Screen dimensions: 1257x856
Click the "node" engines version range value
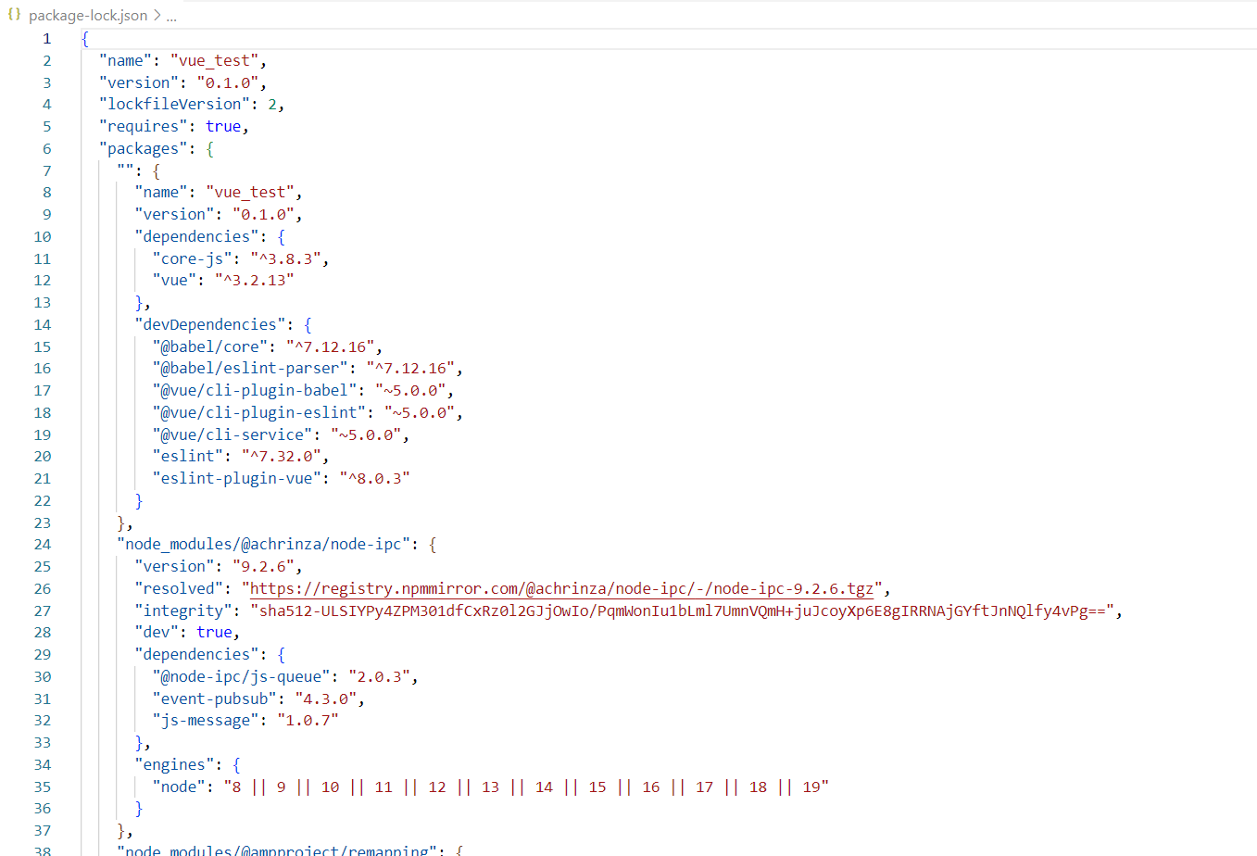526,787
